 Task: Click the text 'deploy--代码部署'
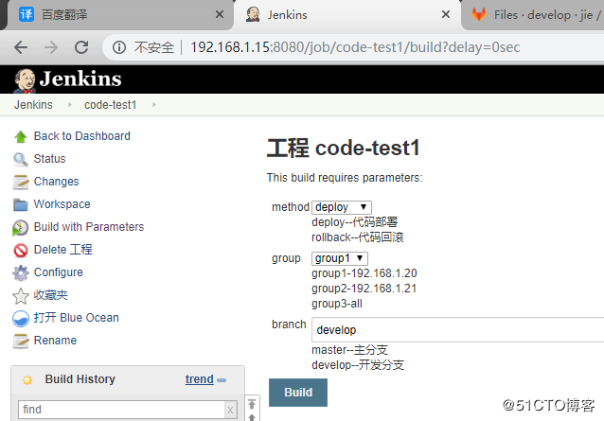(355, 222)
